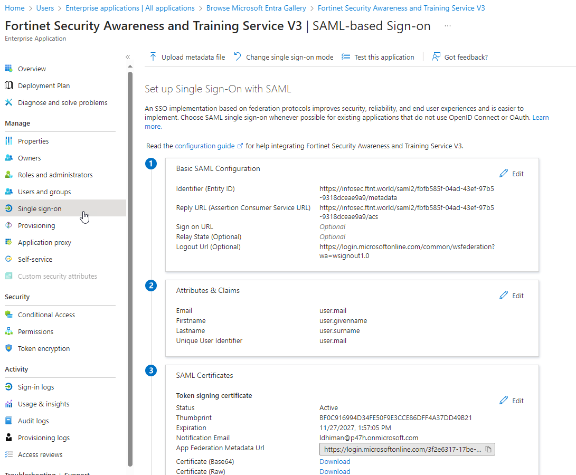Viewport: 576px width, 475px height.
Task: Click the Sign-in logs icon
Action: pos(8,387)
